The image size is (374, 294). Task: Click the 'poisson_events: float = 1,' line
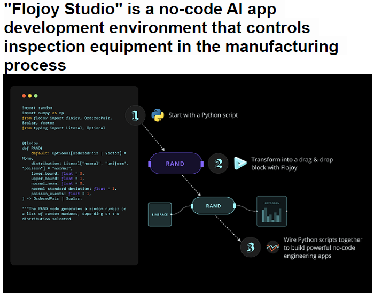pos(61,194)
